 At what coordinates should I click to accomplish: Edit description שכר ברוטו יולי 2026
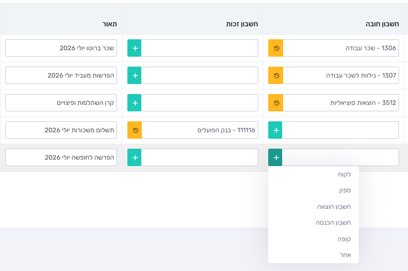(x=61, y=48)
